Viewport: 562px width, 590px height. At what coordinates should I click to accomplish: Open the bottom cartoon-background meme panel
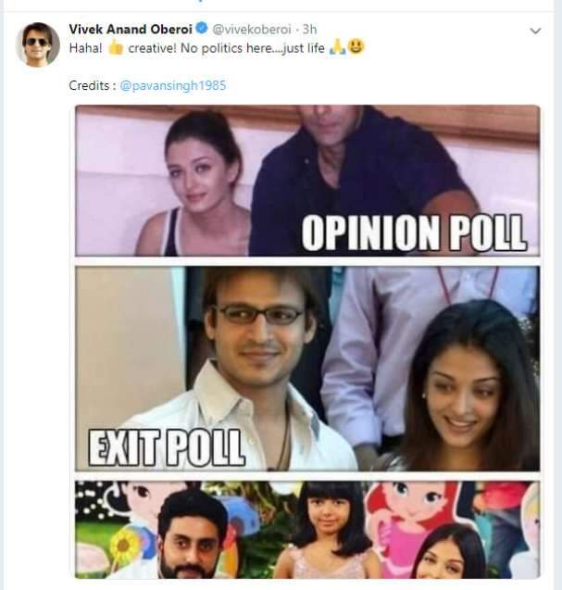pyautogui.click(x=306, y=530)
